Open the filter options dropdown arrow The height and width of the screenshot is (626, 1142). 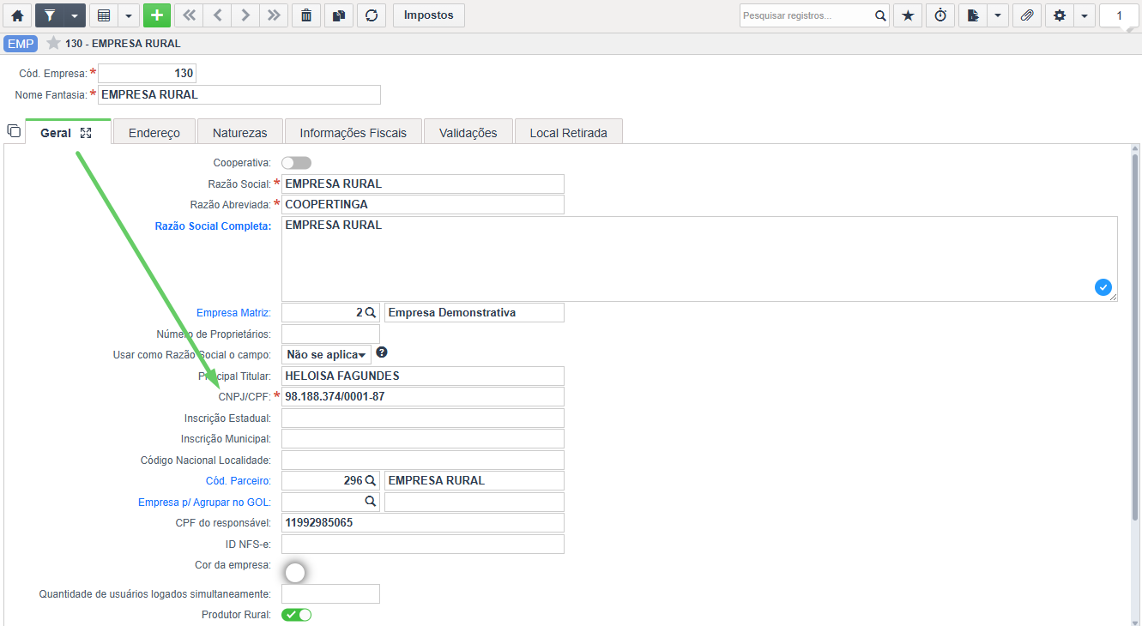tap(75, 15)
